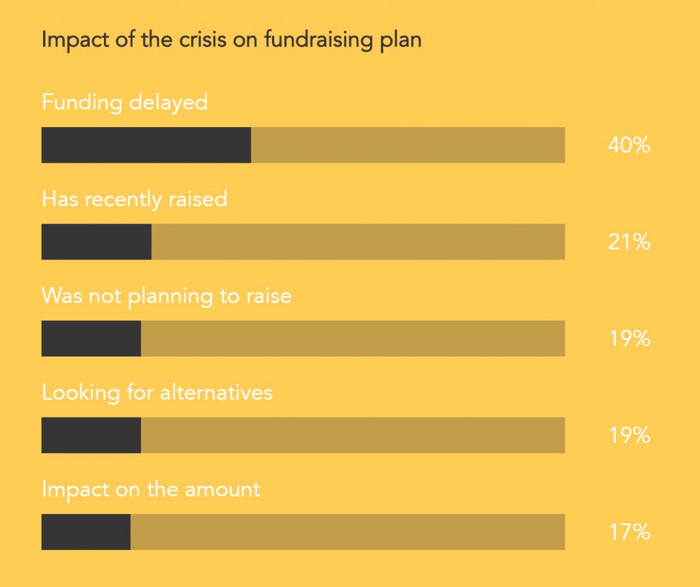The image size is (700, 587).
Task: Click the 19% beside Was not planning to raise
Action: tap(629, 339)
